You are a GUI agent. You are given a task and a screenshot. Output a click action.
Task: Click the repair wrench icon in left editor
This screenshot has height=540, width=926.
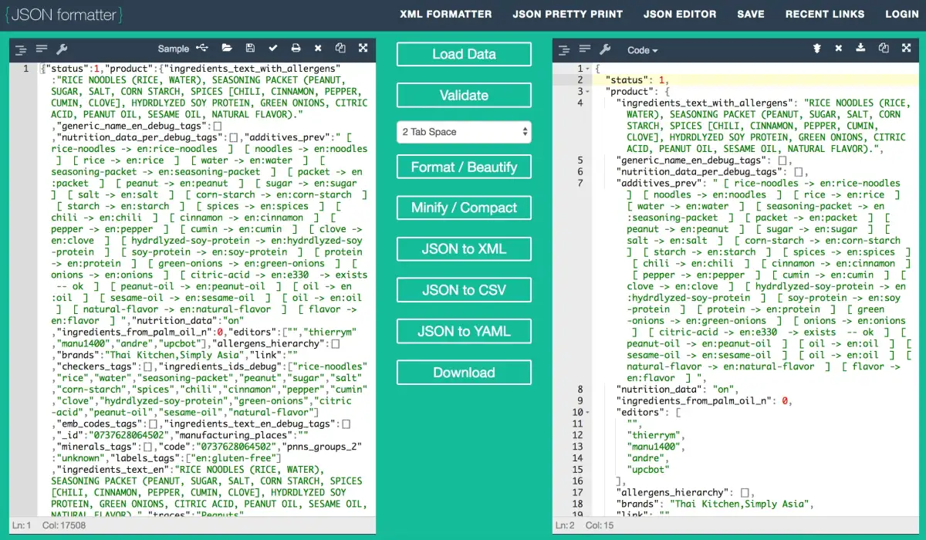click(63, 49)
